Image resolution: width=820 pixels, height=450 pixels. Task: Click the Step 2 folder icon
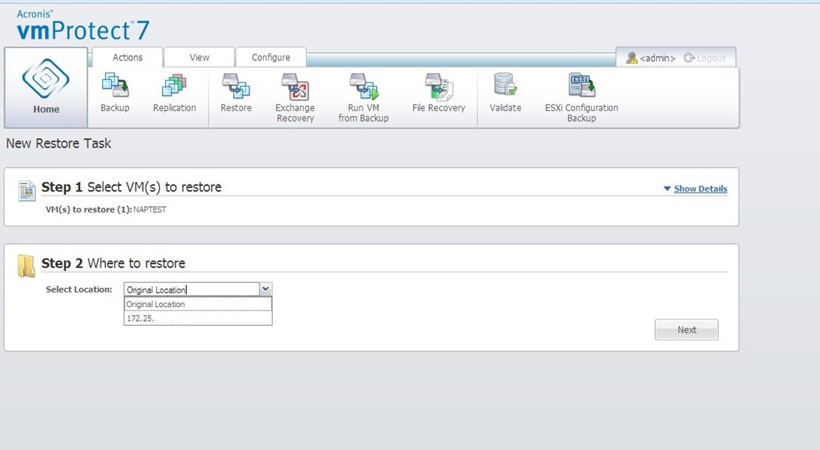click(x=25, y=266)
